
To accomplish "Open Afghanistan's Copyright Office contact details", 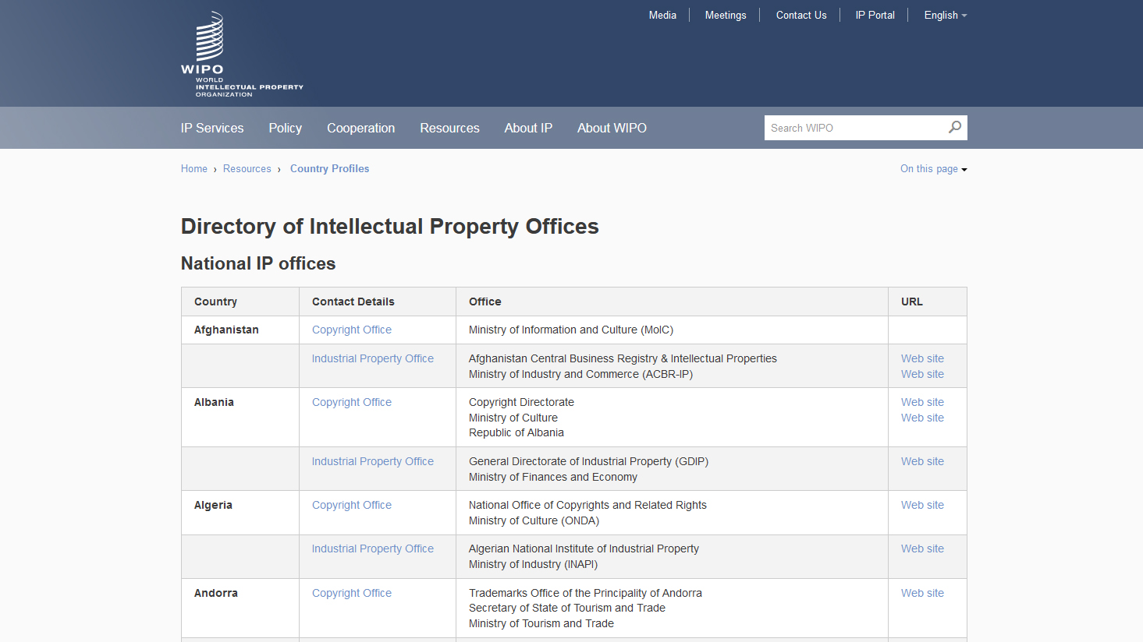I will (x=352, y=330).
